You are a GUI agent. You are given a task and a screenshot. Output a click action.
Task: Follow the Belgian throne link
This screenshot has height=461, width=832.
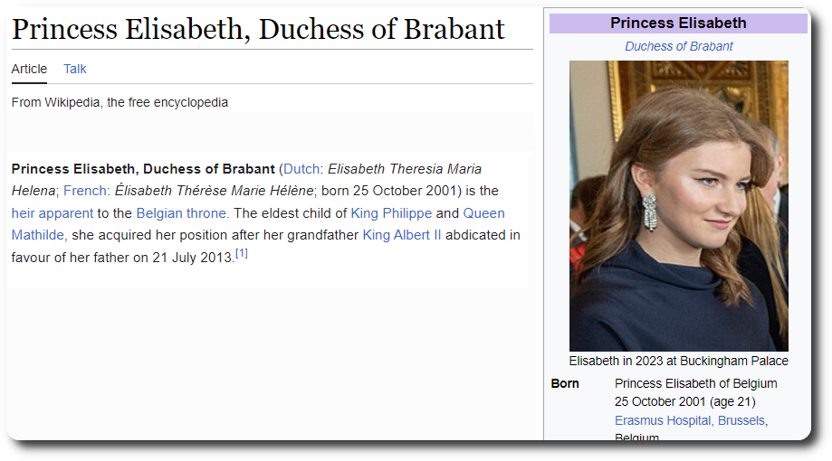tap(182, 213)
